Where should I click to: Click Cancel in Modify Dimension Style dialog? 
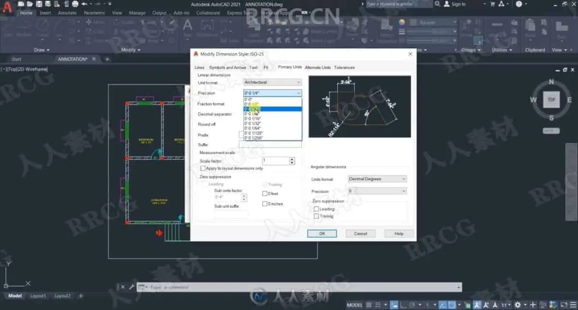click(x=360, y=233)
